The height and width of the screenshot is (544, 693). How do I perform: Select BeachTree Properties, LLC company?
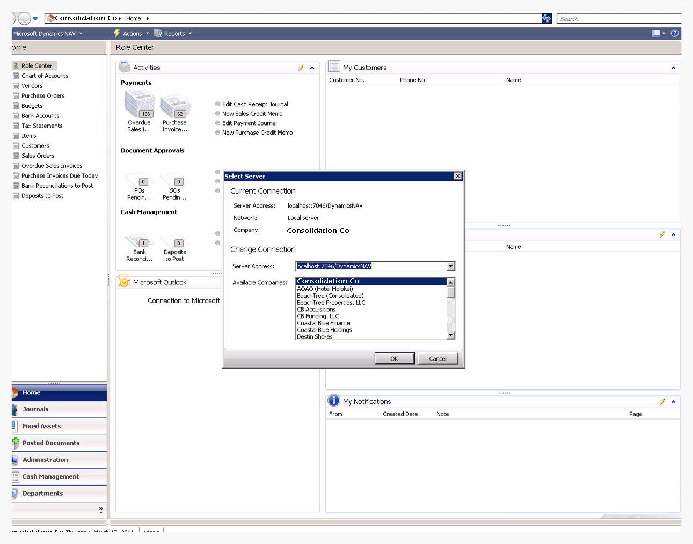point(371,303)
